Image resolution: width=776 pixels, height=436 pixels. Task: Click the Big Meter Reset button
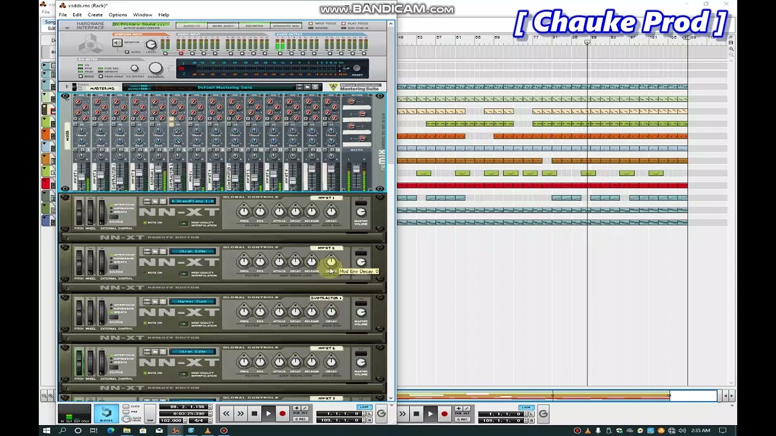click(357, 68)
